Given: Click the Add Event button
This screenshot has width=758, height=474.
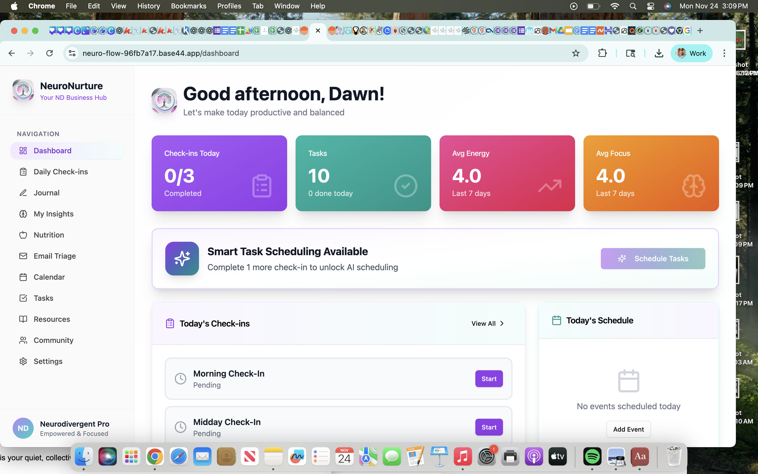Looking at the screenshot, I should coord(628,429).
